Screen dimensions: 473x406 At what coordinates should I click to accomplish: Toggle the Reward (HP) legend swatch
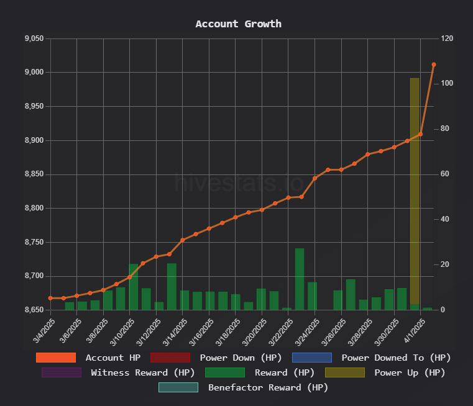click(x=225, y=372)
